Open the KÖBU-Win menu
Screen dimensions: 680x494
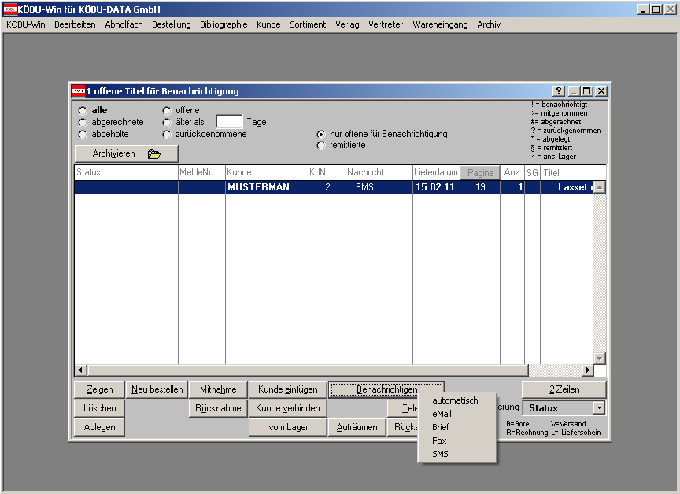[26, 24]
